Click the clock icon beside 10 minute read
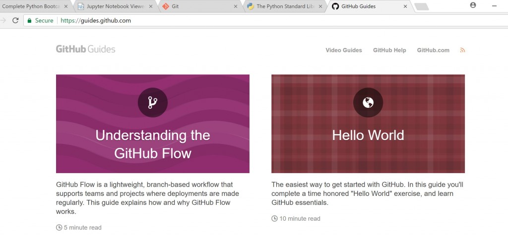The width and height of the screenshot is (508, 236). [274, 219]
